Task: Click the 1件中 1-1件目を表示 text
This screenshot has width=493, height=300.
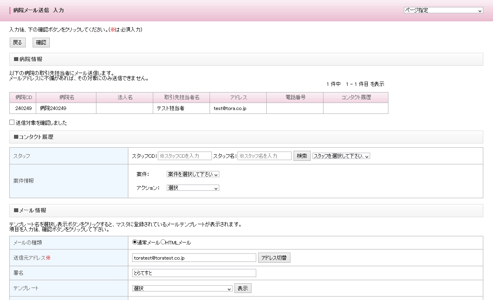Action: pos(355,84)
